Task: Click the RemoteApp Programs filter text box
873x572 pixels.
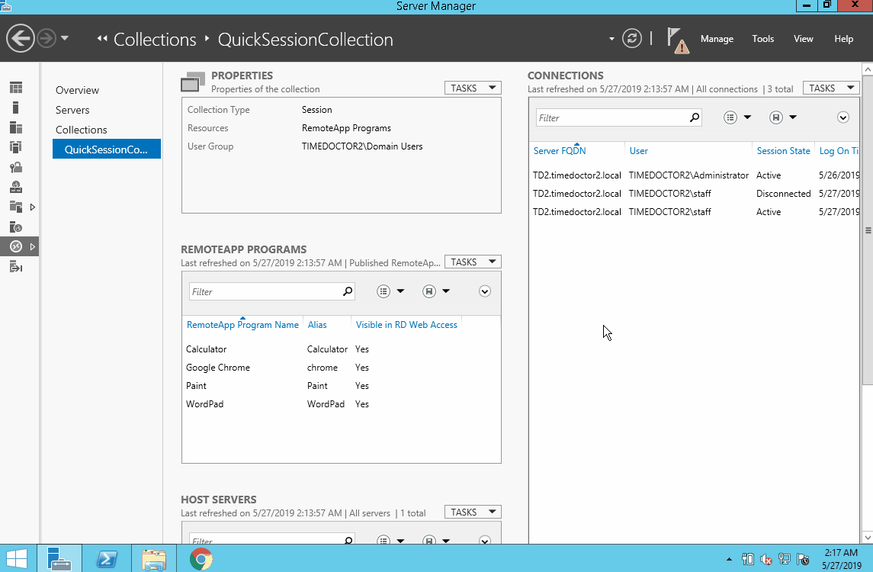Action: pos(263,291)
